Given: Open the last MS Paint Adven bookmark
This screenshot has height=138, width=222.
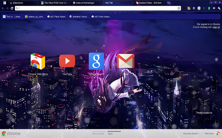Looking at the screenshot, I should tap(101, 17).
